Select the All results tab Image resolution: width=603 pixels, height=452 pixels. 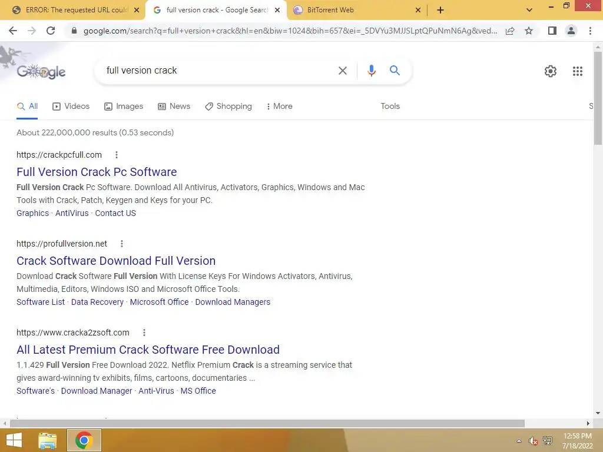pyautogui.click(x=27, y=107)
